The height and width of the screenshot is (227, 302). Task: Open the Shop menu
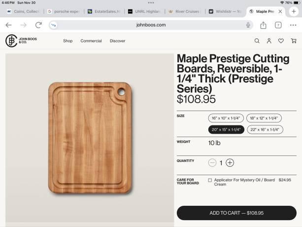(67, 41)
